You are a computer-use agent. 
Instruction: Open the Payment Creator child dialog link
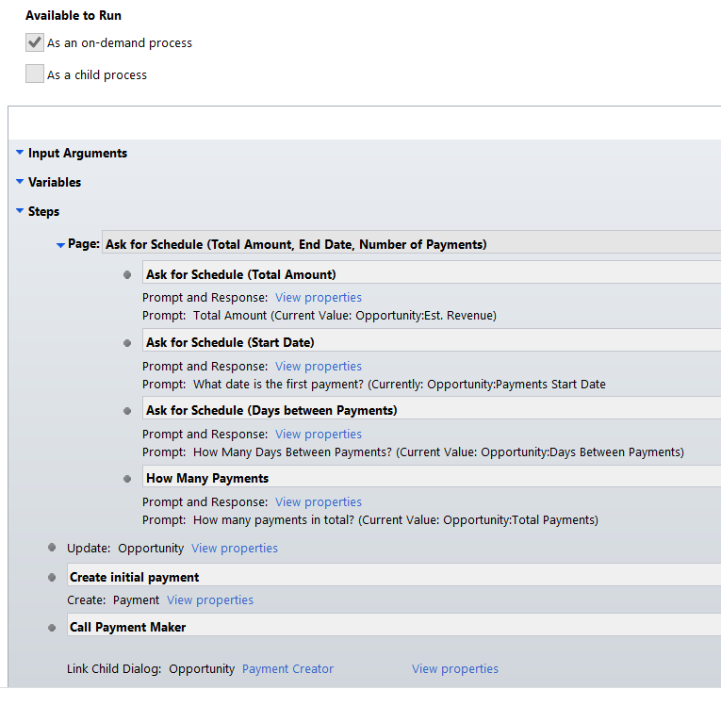(x=287, y=669)
